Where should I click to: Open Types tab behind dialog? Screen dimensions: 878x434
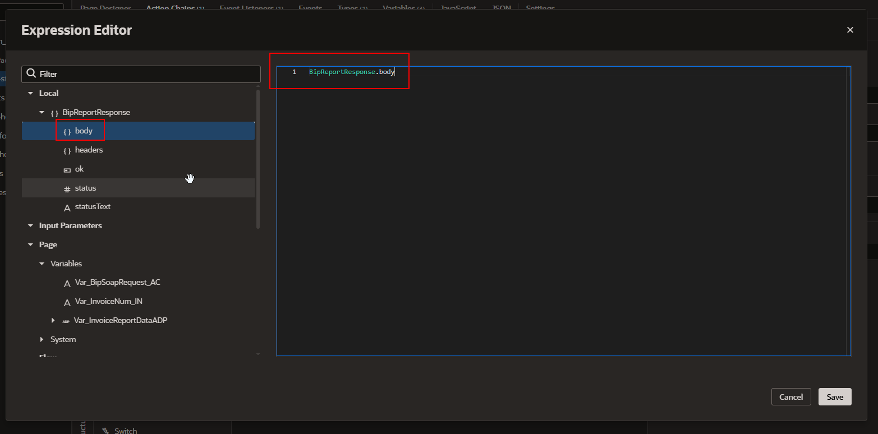[x=352, y=8]
